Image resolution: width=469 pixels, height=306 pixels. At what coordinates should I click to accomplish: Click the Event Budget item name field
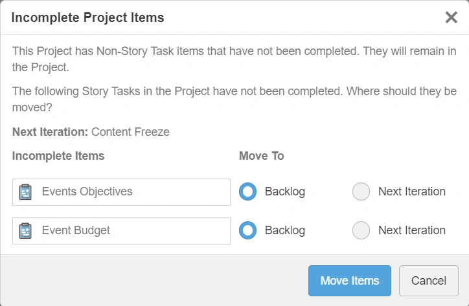(130, 231)
